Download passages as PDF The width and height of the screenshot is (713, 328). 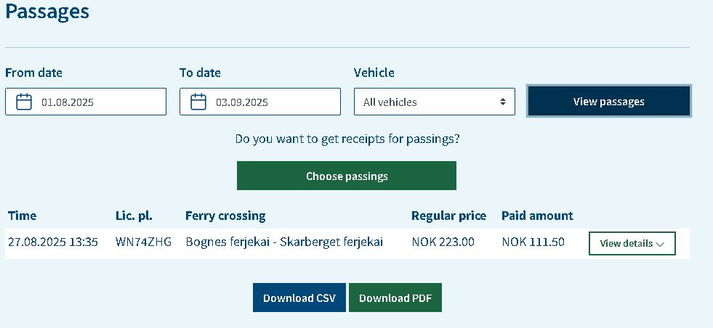click(395, 298)
